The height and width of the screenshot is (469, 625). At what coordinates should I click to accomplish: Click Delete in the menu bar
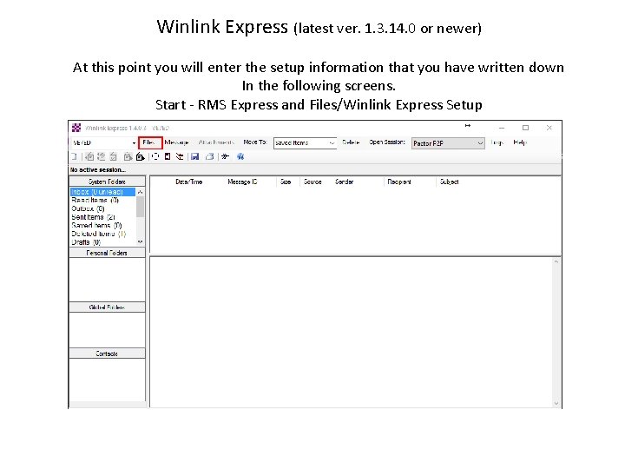pyautogui.click(x=351, y=142)
